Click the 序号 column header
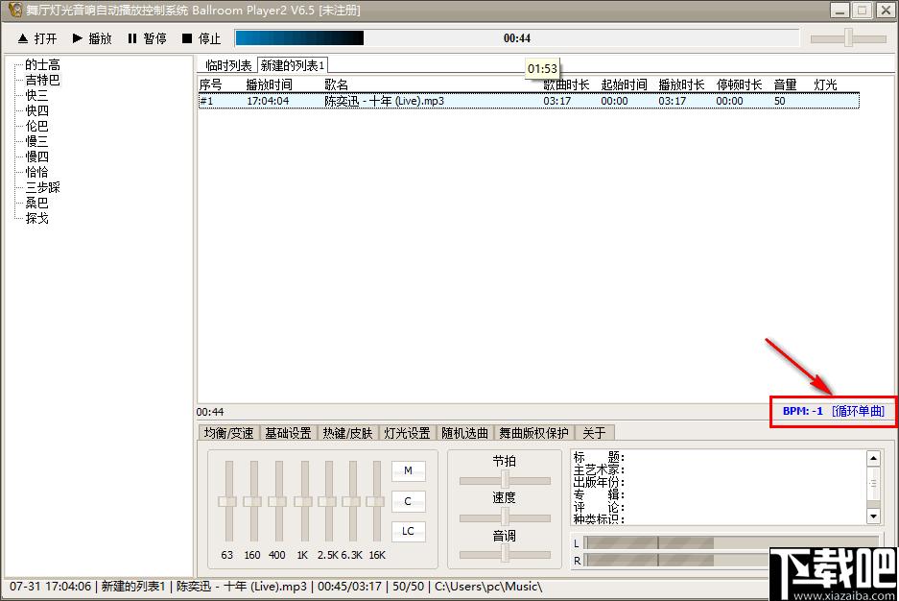 pos(210,84)
